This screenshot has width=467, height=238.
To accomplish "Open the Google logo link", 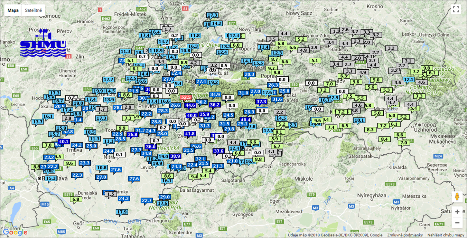I will click(x=15, y=232).
